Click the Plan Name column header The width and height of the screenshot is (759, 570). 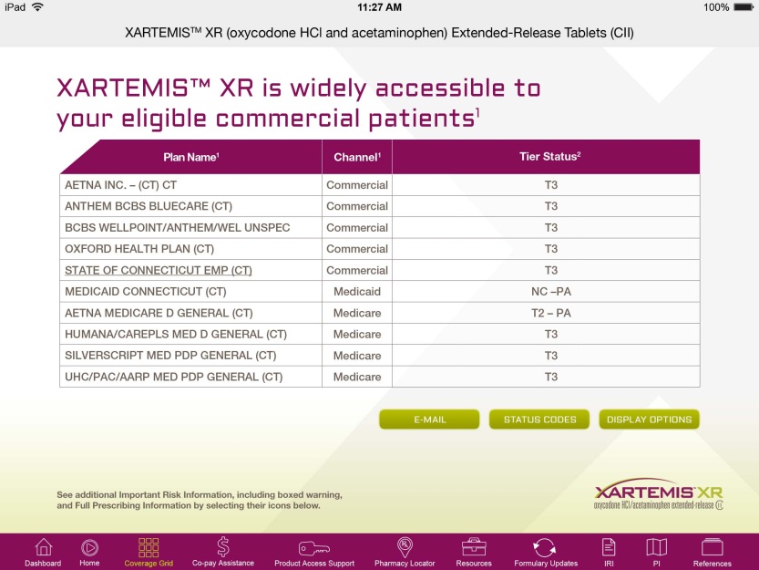pos(190,156)
